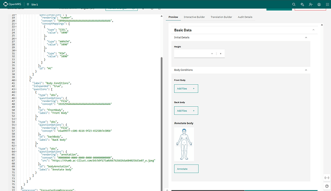This screenshot has width=331, height=191.
Task: Fold code block at line 30
Action: pos(16,51)
